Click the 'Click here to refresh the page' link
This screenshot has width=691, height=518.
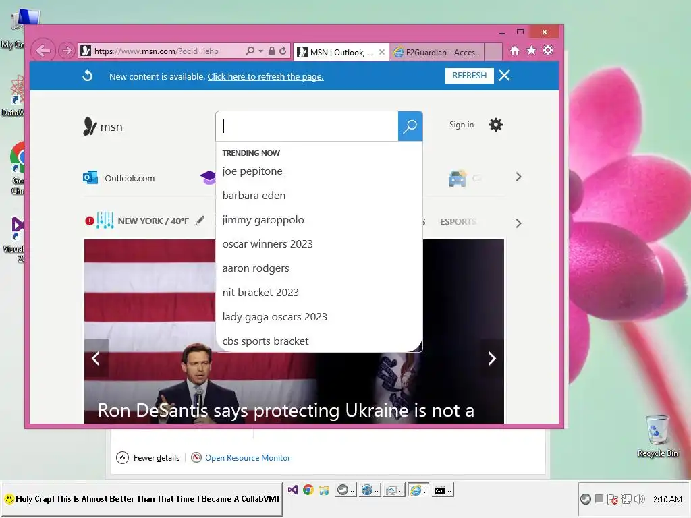(x=265, y=77)
